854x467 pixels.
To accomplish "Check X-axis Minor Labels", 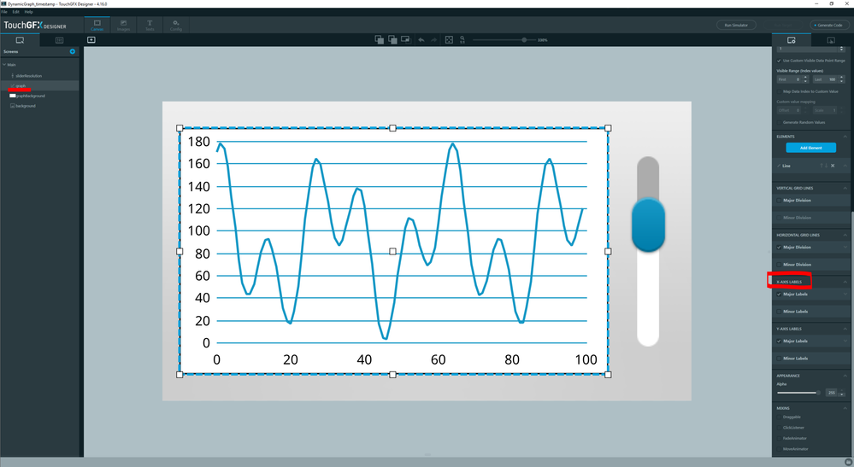I will tap(779, 312).
